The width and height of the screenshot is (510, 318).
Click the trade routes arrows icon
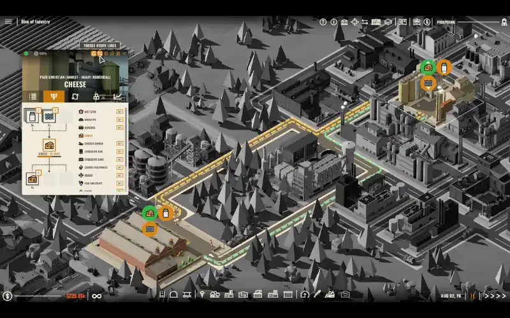(365, 22)
